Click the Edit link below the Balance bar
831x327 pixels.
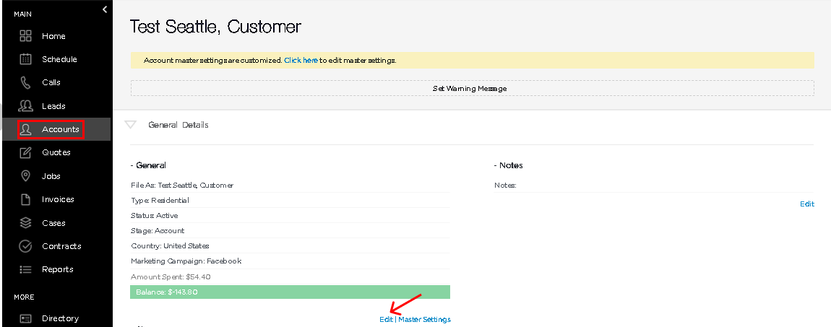[x=387, y=319]
